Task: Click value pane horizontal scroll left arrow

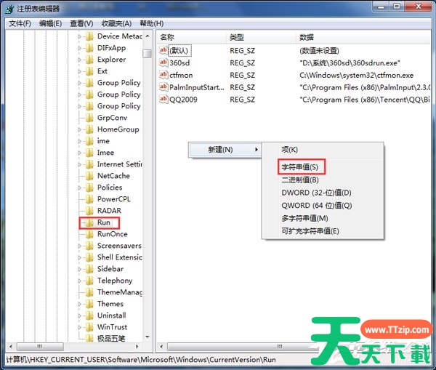Action: pos(161,347)
